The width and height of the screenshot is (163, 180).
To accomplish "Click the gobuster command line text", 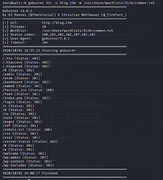I will (91, 3).
